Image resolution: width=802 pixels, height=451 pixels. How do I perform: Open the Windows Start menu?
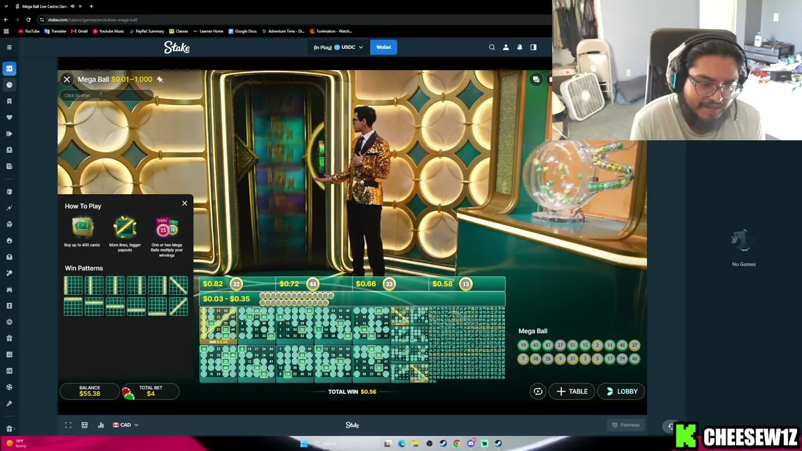click(304, 443)
